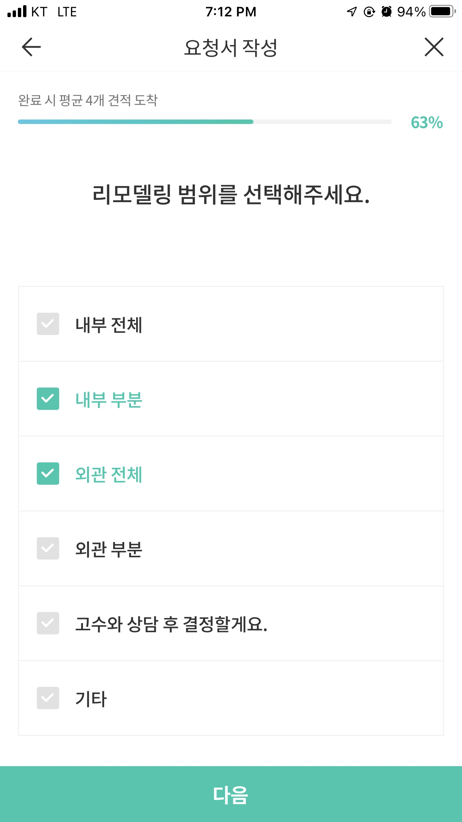Screen dimensions: 462x822
Task: Select the 내부 전체 option label
Action: tap(109, 325)
